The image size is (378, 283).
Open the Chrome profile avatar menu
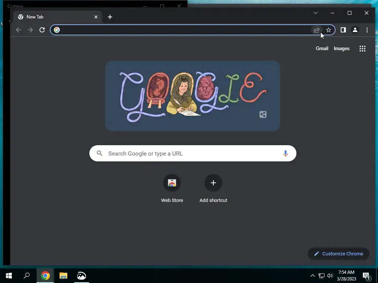click(355, 30)
